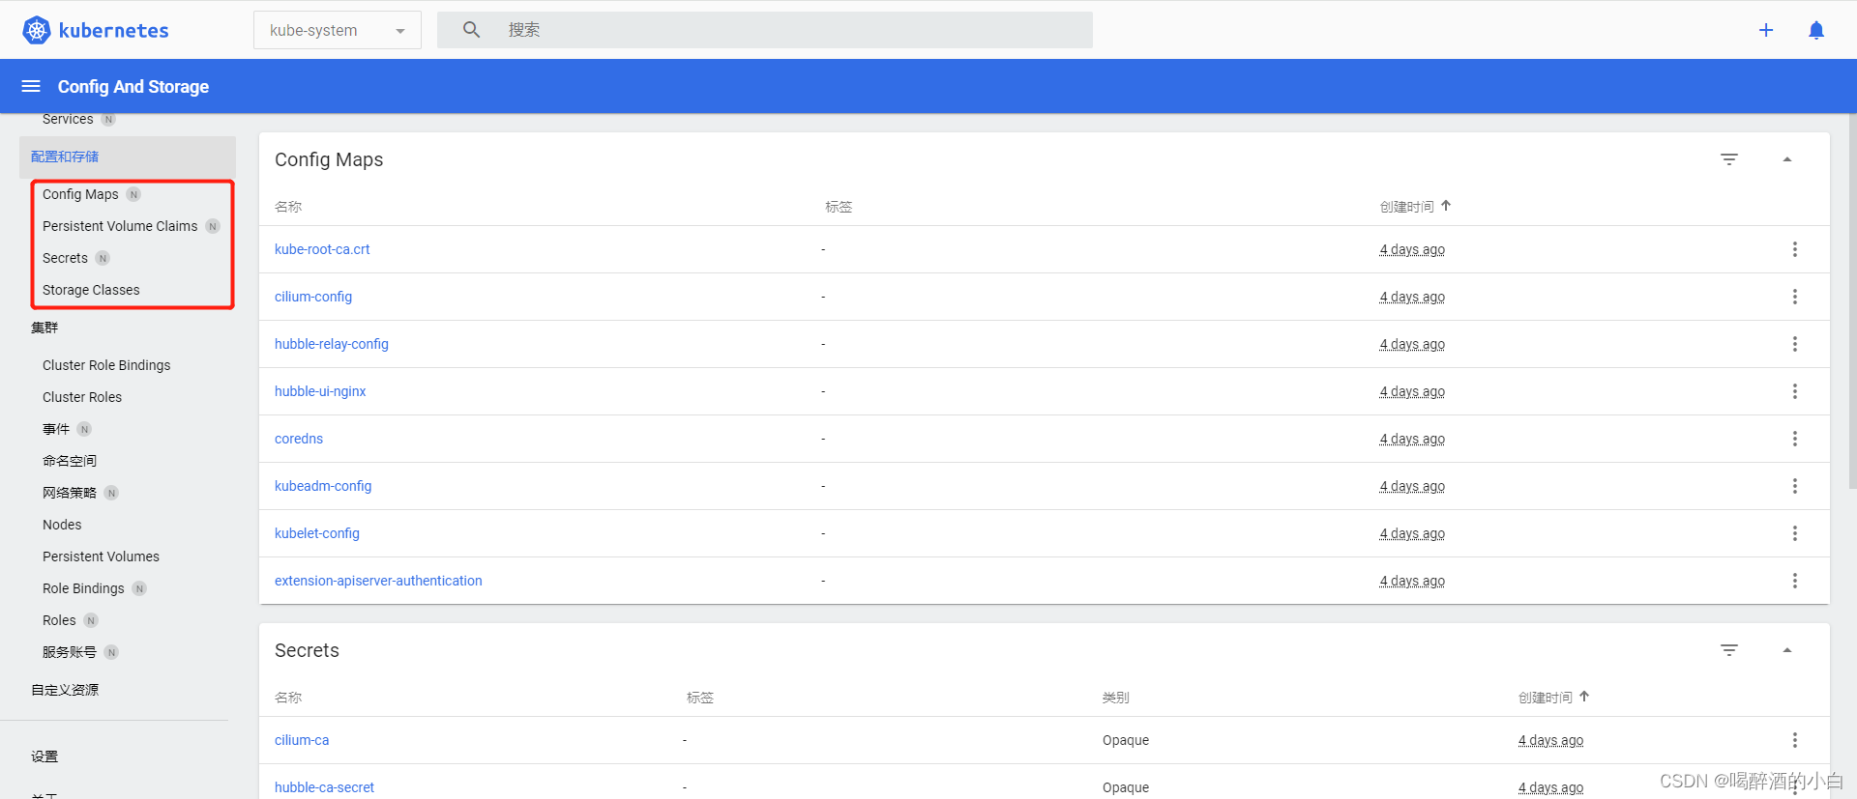This screenshot has height=799, width=1857.
Task: Click the Config And Storage title
Action: coord(133,86)
